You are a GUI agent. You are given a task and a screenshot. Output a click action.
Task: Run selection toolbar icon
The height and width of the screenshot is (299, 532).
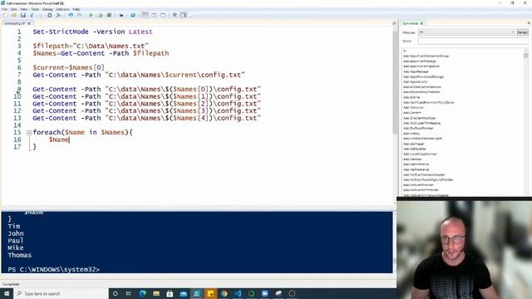pyautogui.click(x=100, y=15)
